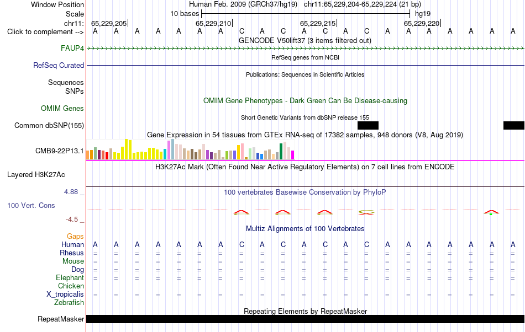Click the Human alignment row label
Image resolution: width=525 pixels, height=332 pixels.
pos(72,244)
